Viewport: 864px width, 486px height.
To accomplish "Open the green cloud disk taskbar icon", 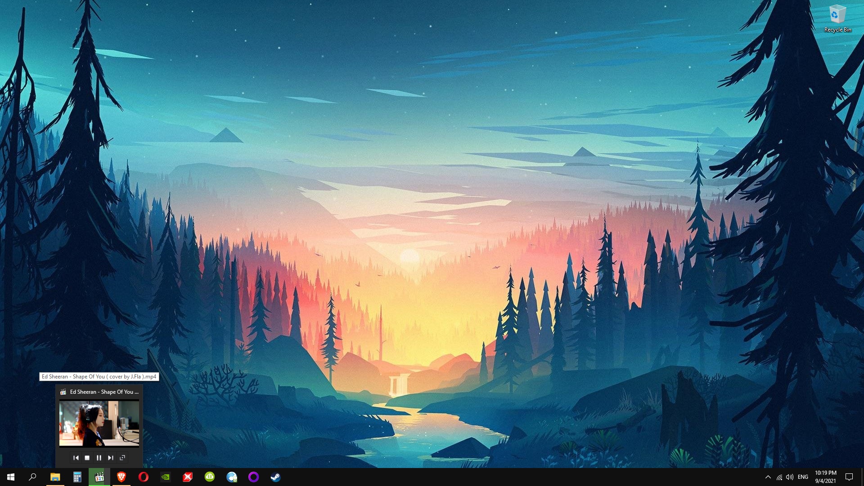I will [209, 477].
